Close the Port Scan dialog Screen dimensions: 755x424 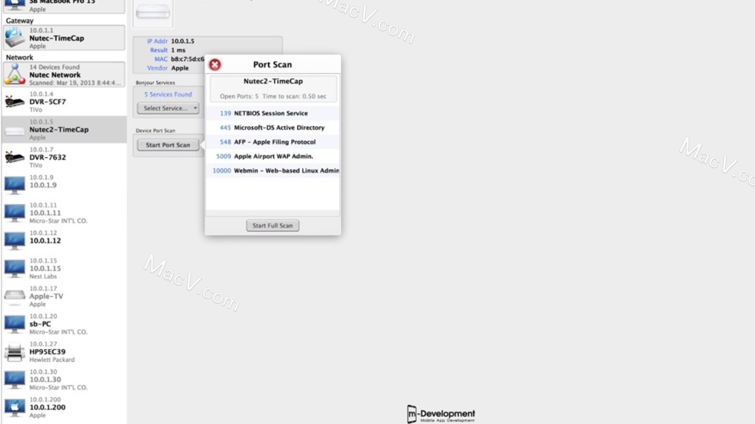(214, 64)
